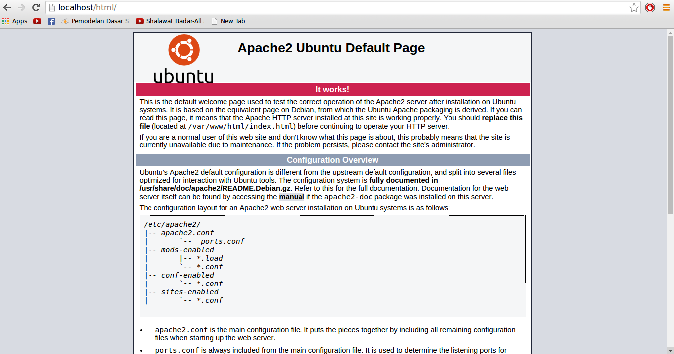This screenshot has height=354, width=674.
Task: Open the Facebook bookmark icon
Action: (x=51, y=21)
